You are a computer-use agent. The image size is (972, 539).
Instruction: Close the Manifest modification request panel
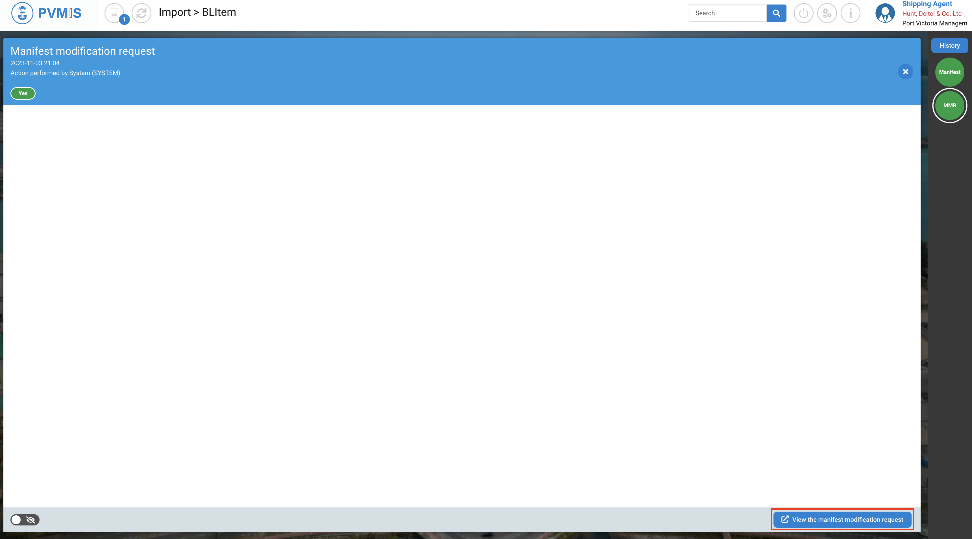905,72
